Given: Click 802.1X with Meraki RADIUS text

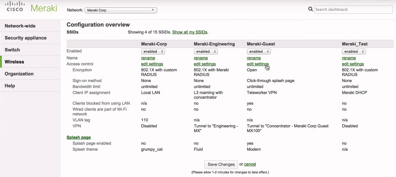Looking at the screenshot, I should tap(211, 72).
